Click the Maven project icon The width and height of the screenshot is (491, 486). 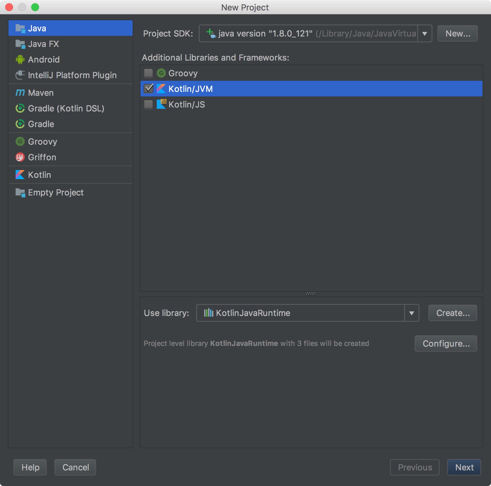(x=20, y=93)
